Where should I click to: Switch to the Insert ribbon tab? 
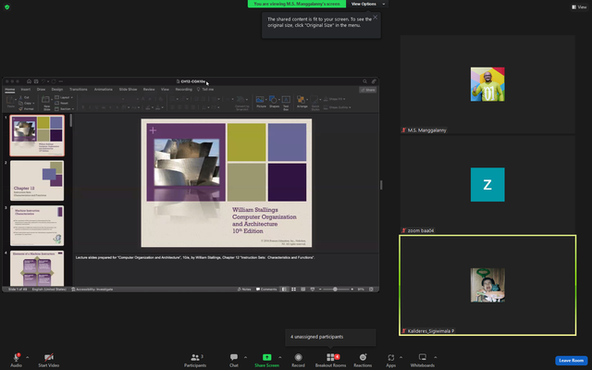pyautogui.click(x=26, y=90)
